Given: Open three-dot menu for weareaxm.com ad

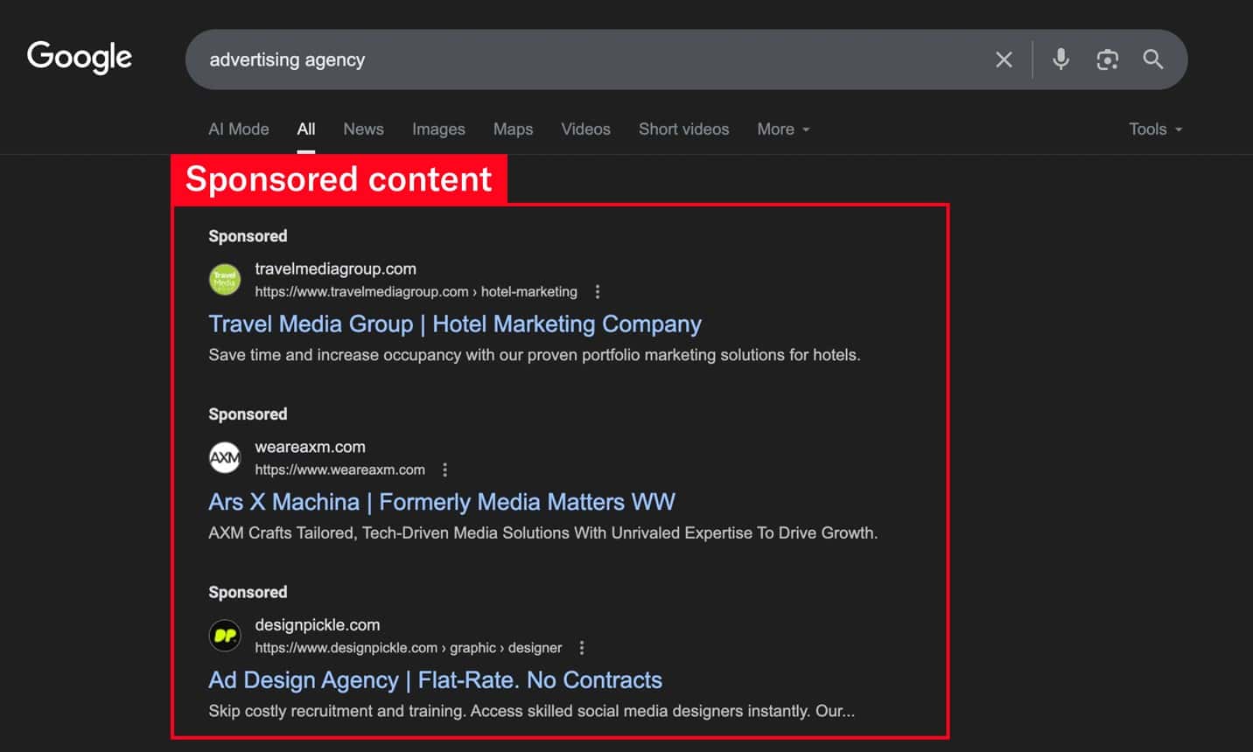Looking at the screenshot, I should [445, 470].
